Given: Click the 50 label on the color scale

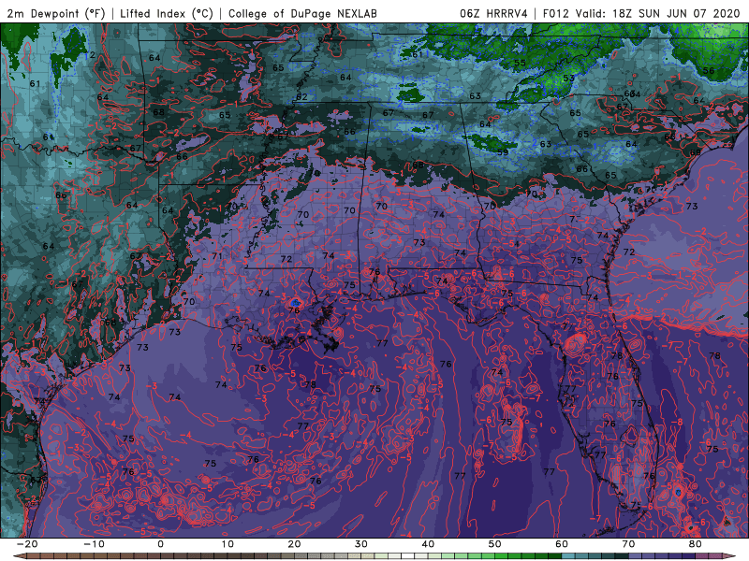Looking at the screenshot, I should pos(495,544).
